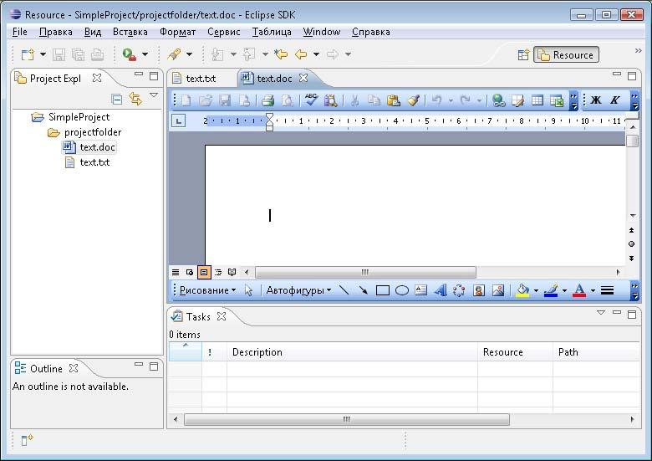This screenshot has height=461, width=652.
Task: Click the Tables and Borders icon
Action: (x=517, y=100)
